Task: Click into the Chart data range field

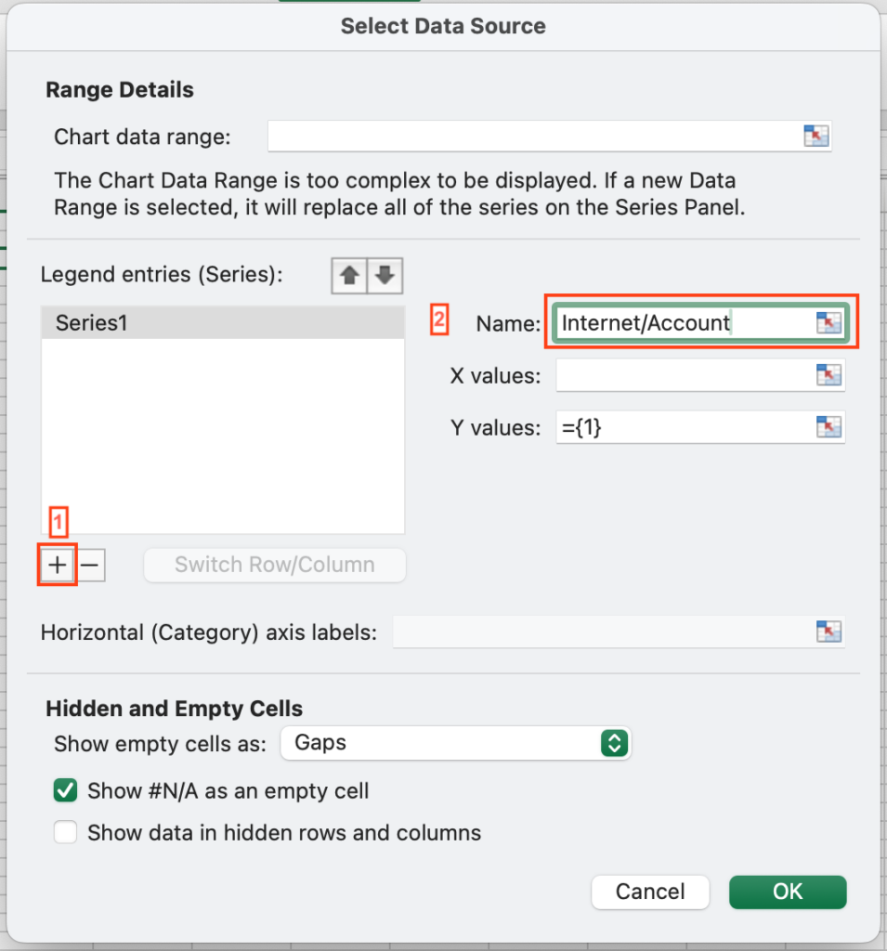Action: pos(534,136)
